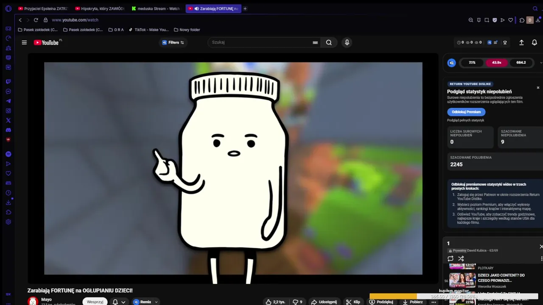The image size is (543, 305).
Task: Search open tabs with top-right magnifier
Action: (535, 8)
